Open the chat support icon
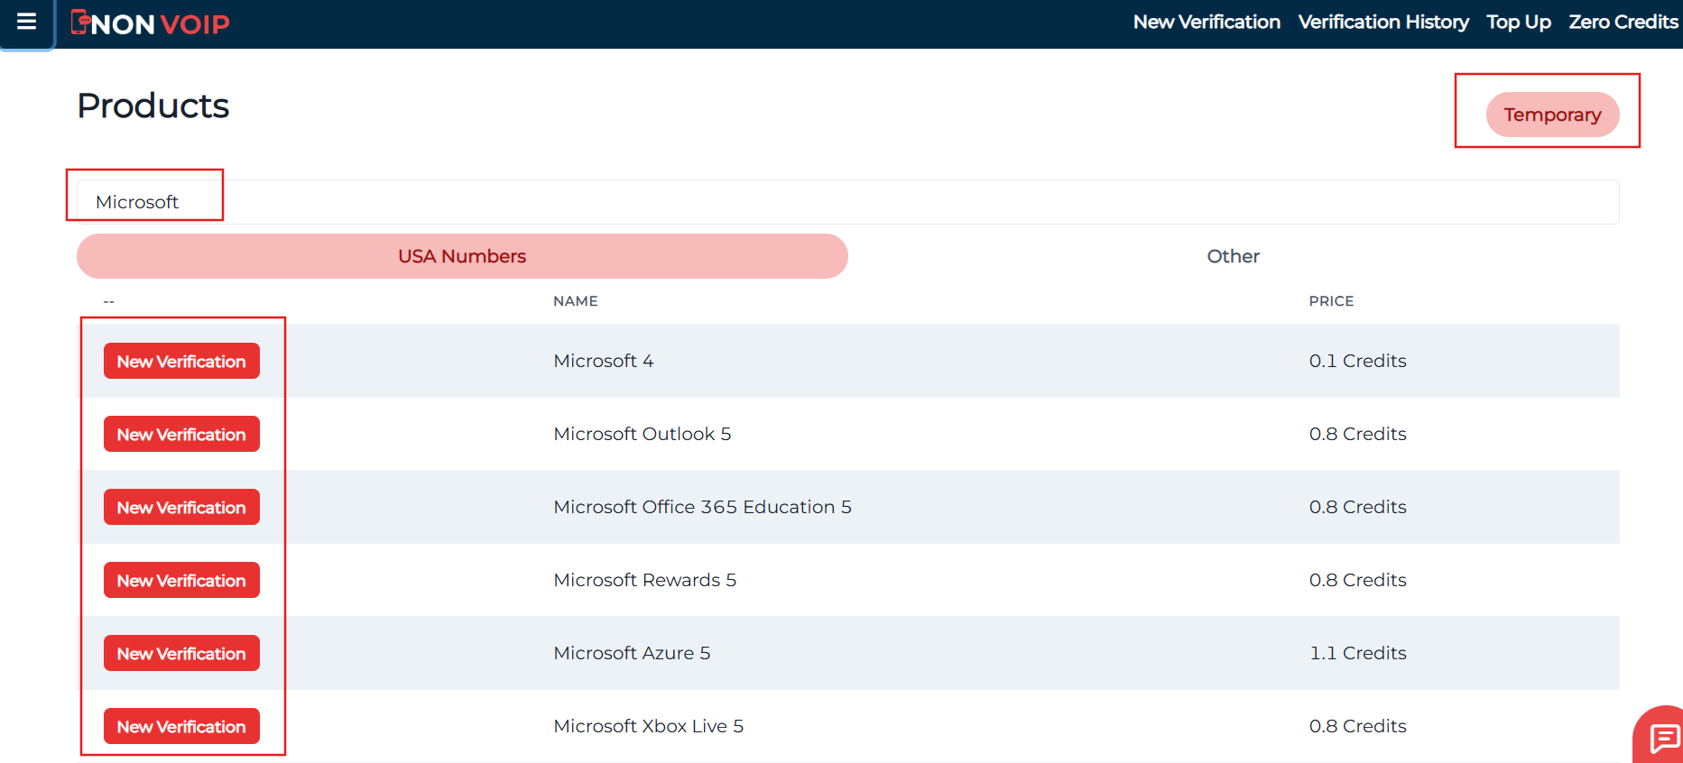The image size is (1683, 763). pos(1663,739)
